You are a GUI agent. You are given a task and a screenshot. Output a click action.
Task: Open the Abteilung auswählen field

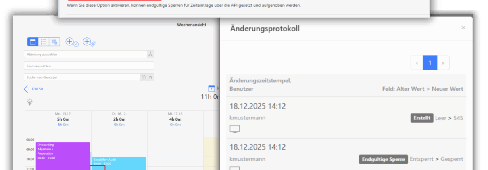(x=86, y=54)
